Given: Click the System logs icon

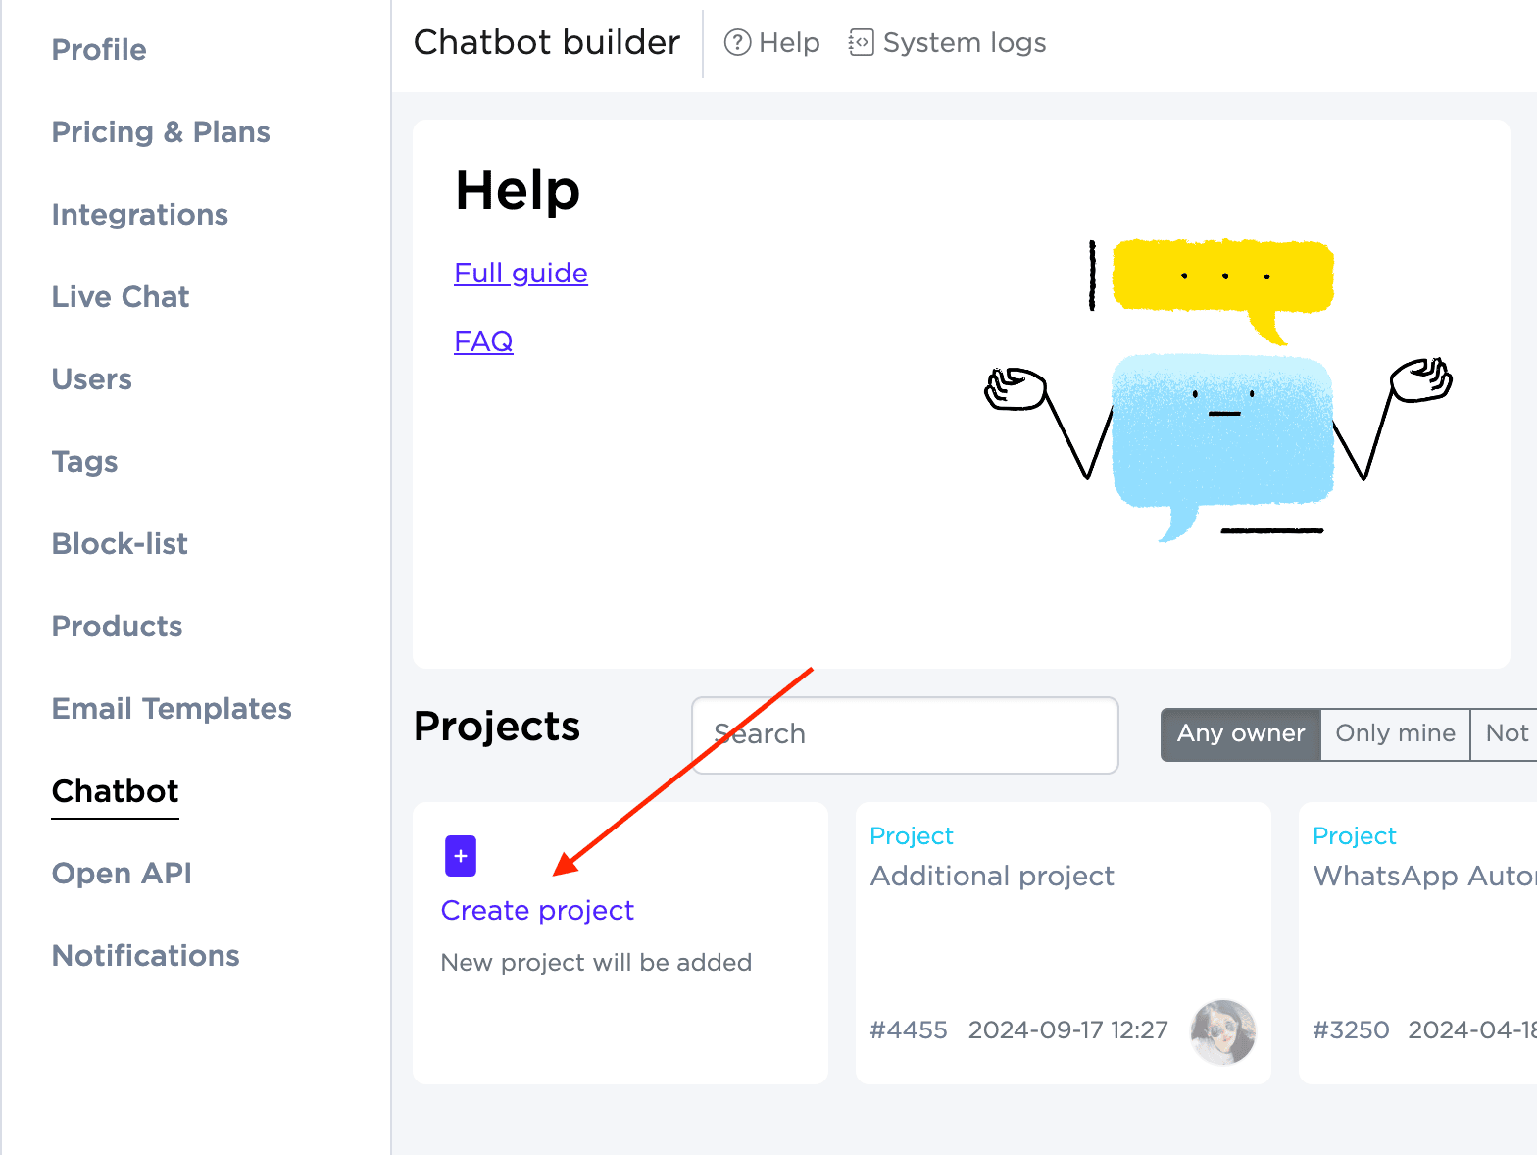Looking at the screenshot, I should 861,43.
